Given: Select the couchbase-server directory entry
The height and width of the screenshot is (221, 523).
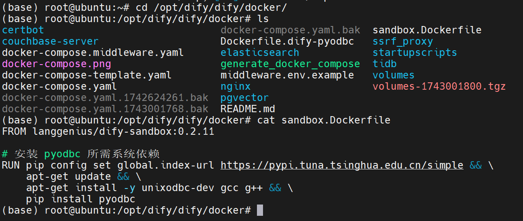Looking at the screenshot, I should (x=50, y=42).
